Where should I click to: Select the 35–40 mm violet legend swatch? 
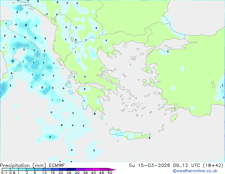pos(88,169)
